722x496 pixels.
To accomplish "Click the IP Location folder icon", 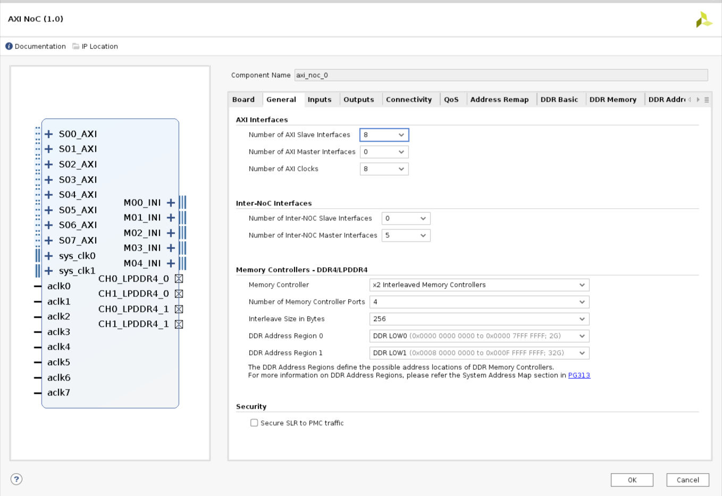I will (x=76, y=46).
